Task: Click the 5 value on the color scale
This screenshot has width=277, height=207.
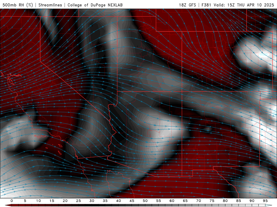Action: click(25, 201)
